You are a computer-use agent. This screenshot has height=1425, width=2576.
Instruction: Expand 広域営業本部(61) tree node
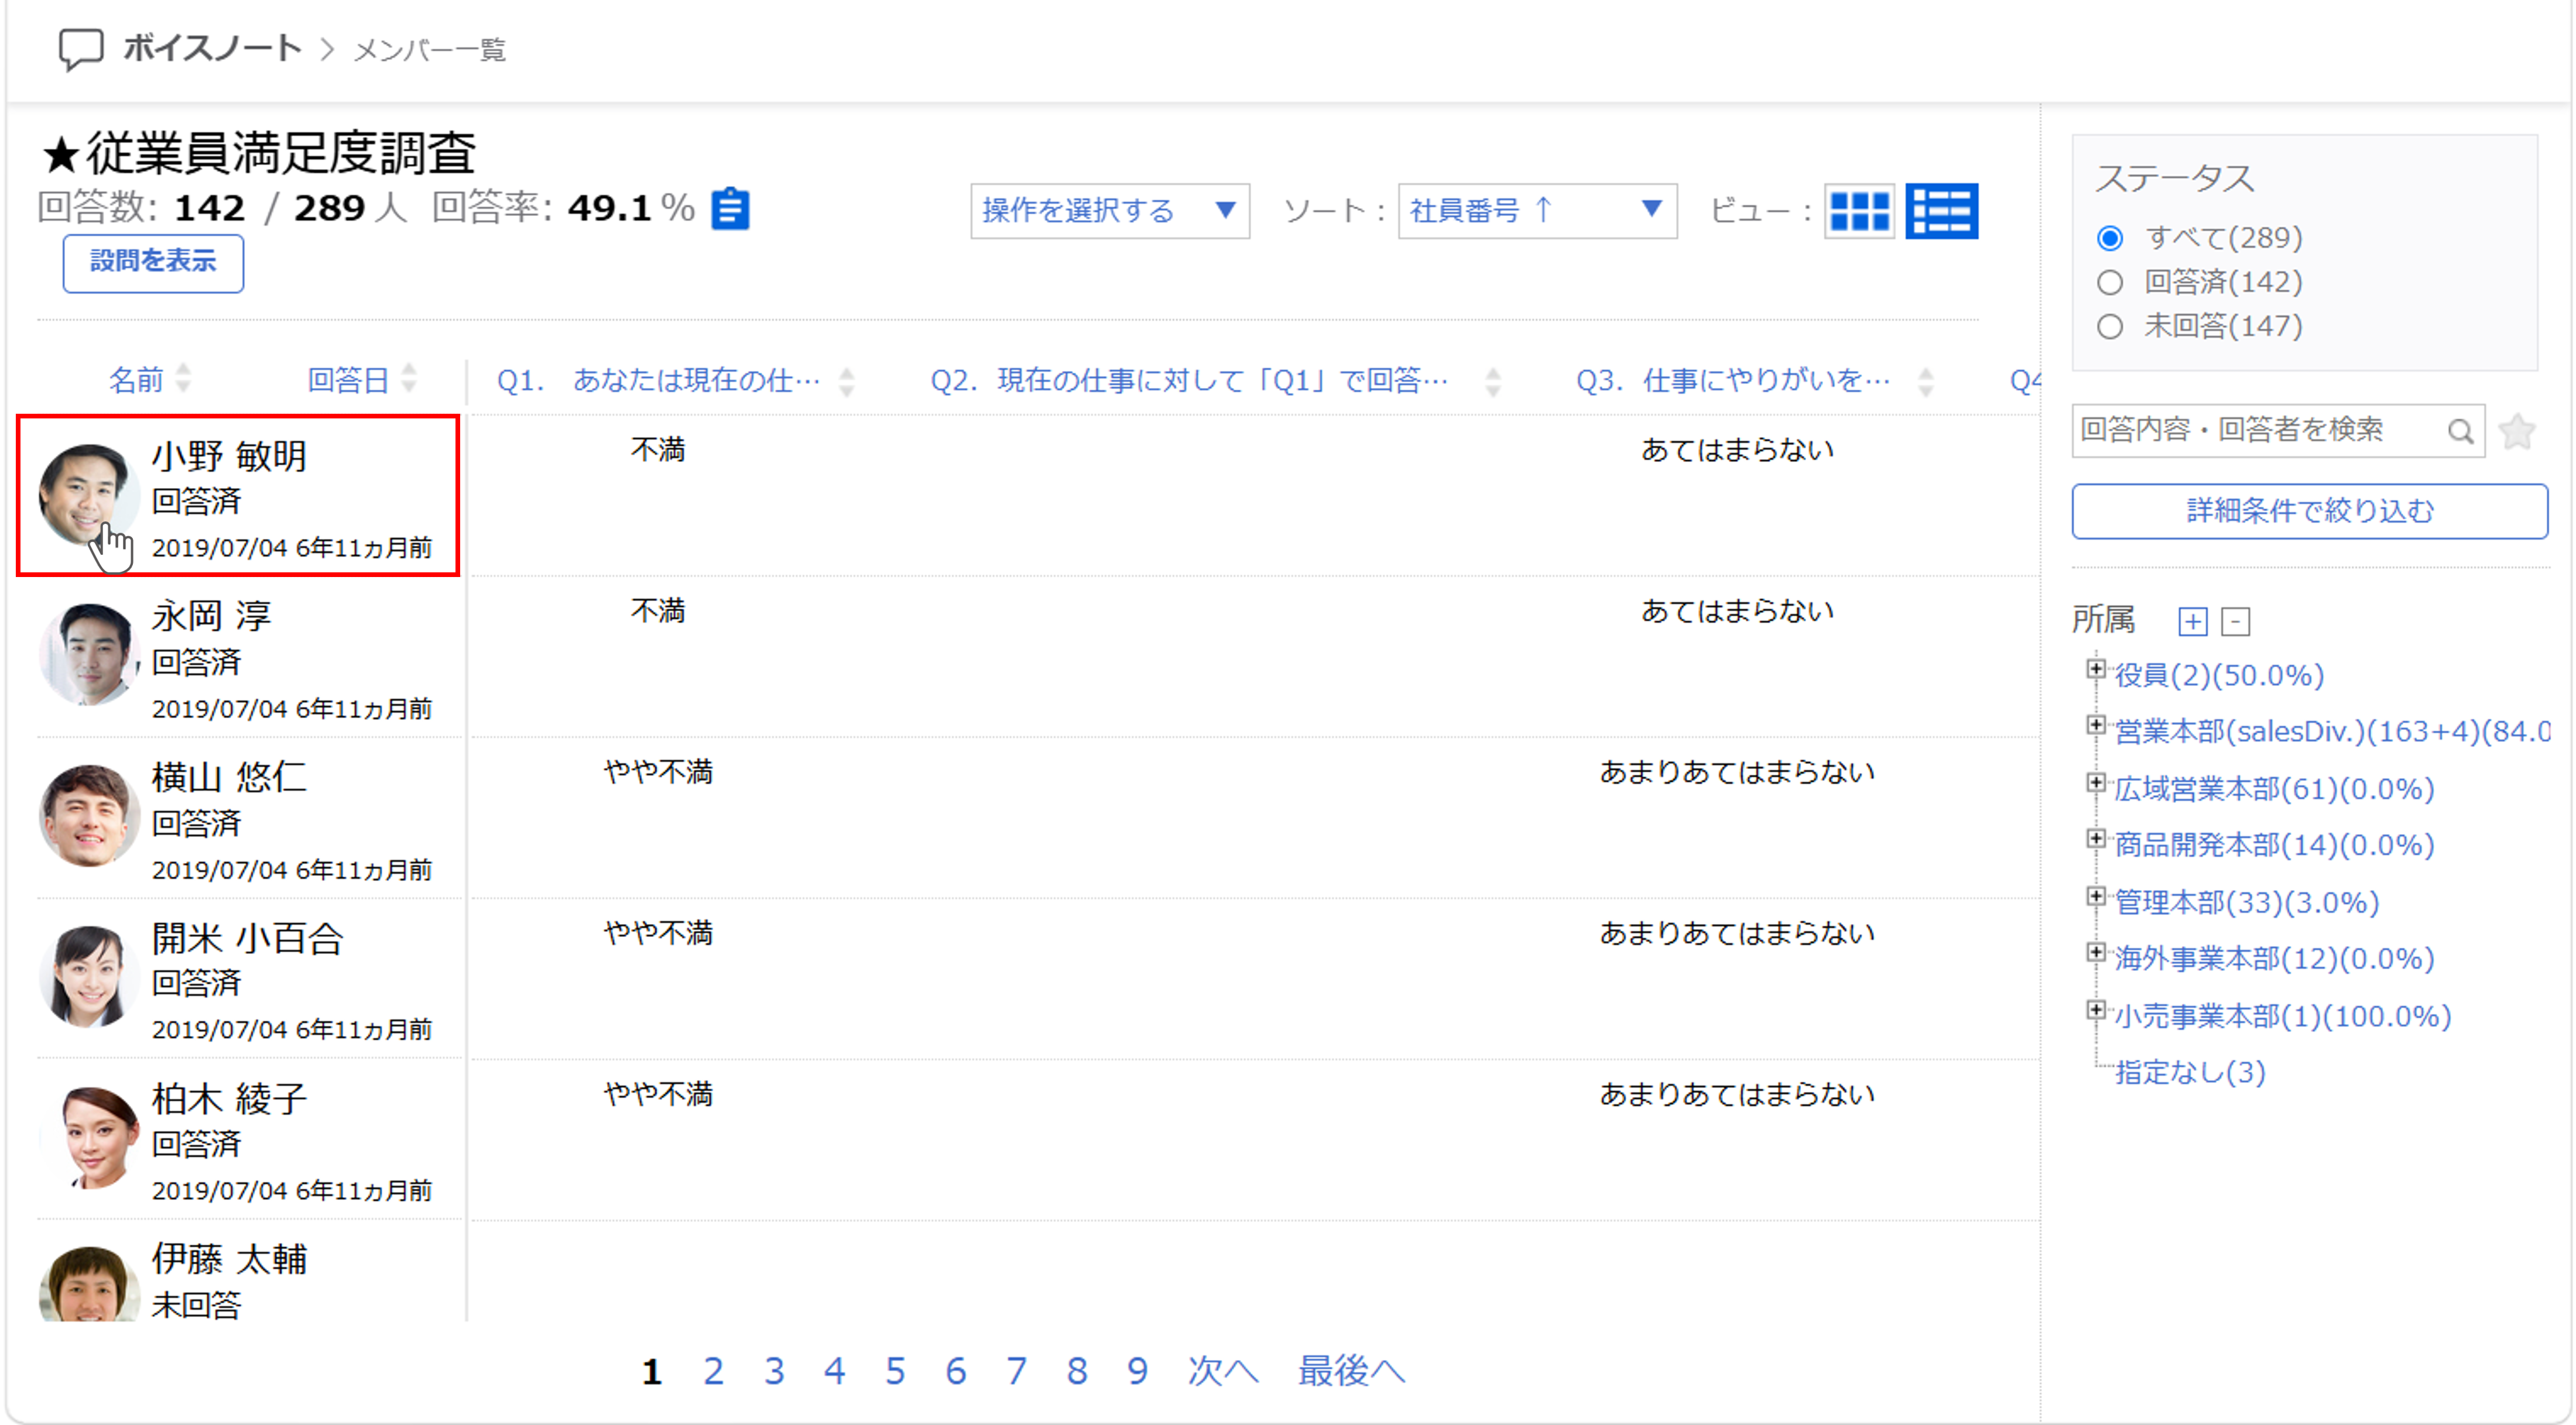[x=2096, y=781]
